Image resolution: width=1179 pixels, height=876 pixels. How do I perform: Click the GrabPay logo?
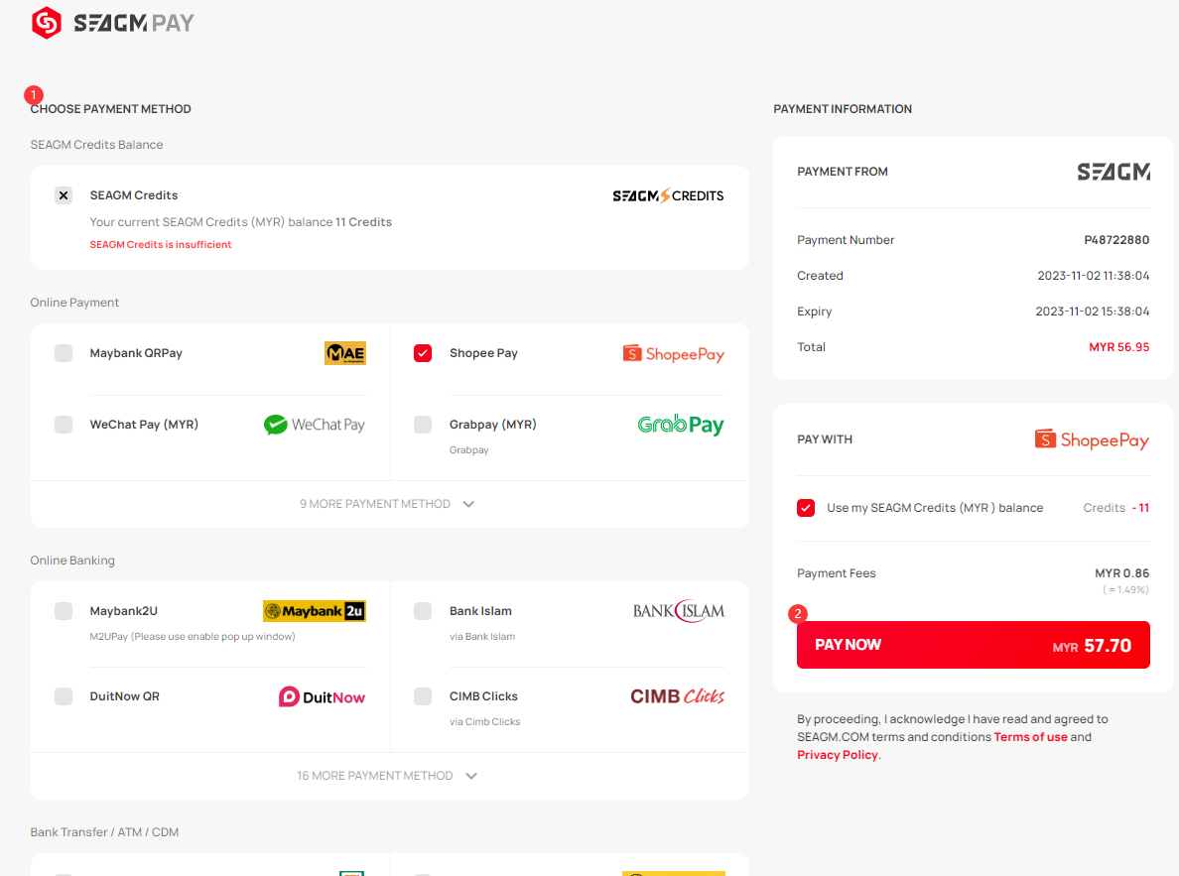[681, 425]
